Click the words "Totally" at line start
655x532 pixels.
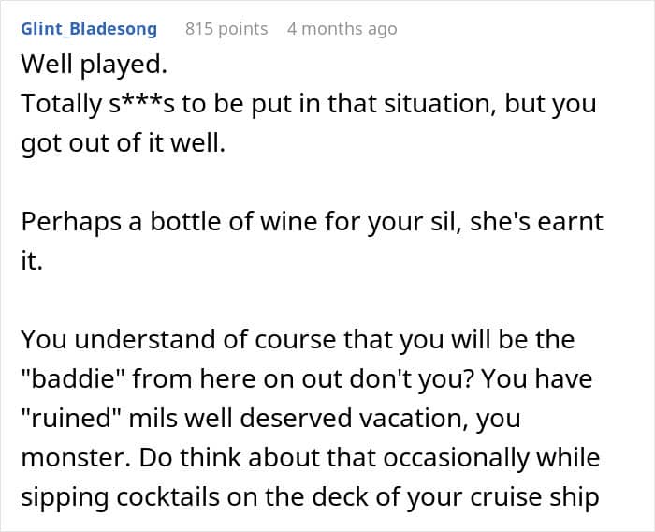tap(59, 105)
